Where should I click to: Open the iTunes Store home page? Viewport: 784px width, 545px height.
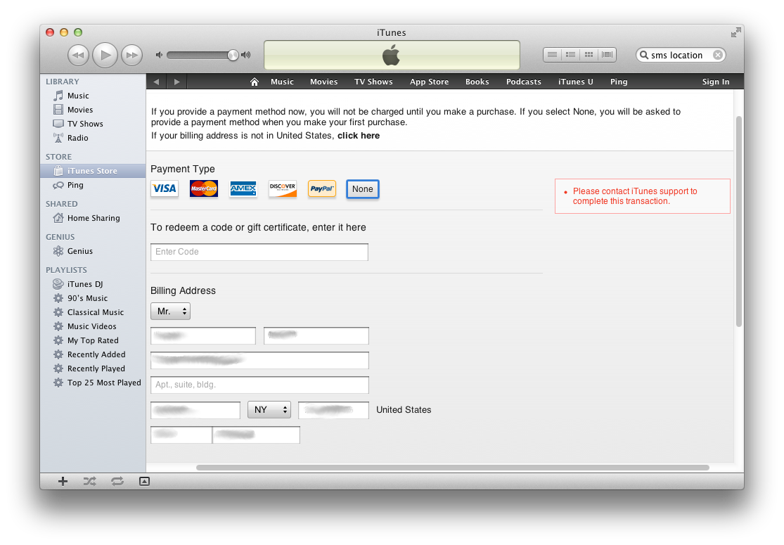[255, 82]
